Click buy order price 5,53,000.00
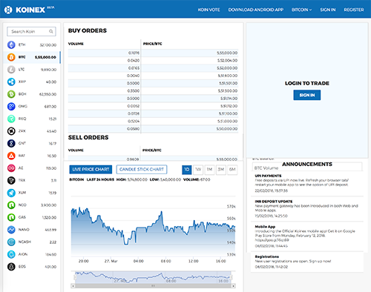This screenshot has height=292, width=371. point(227,53)
